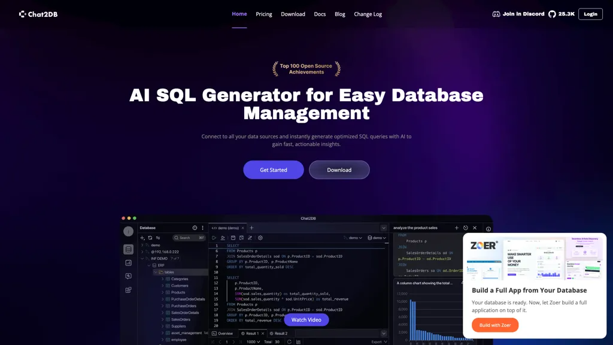Click the Chat2DB logo
The width and height of the screenshot is (613, 345).
(38, 14)
